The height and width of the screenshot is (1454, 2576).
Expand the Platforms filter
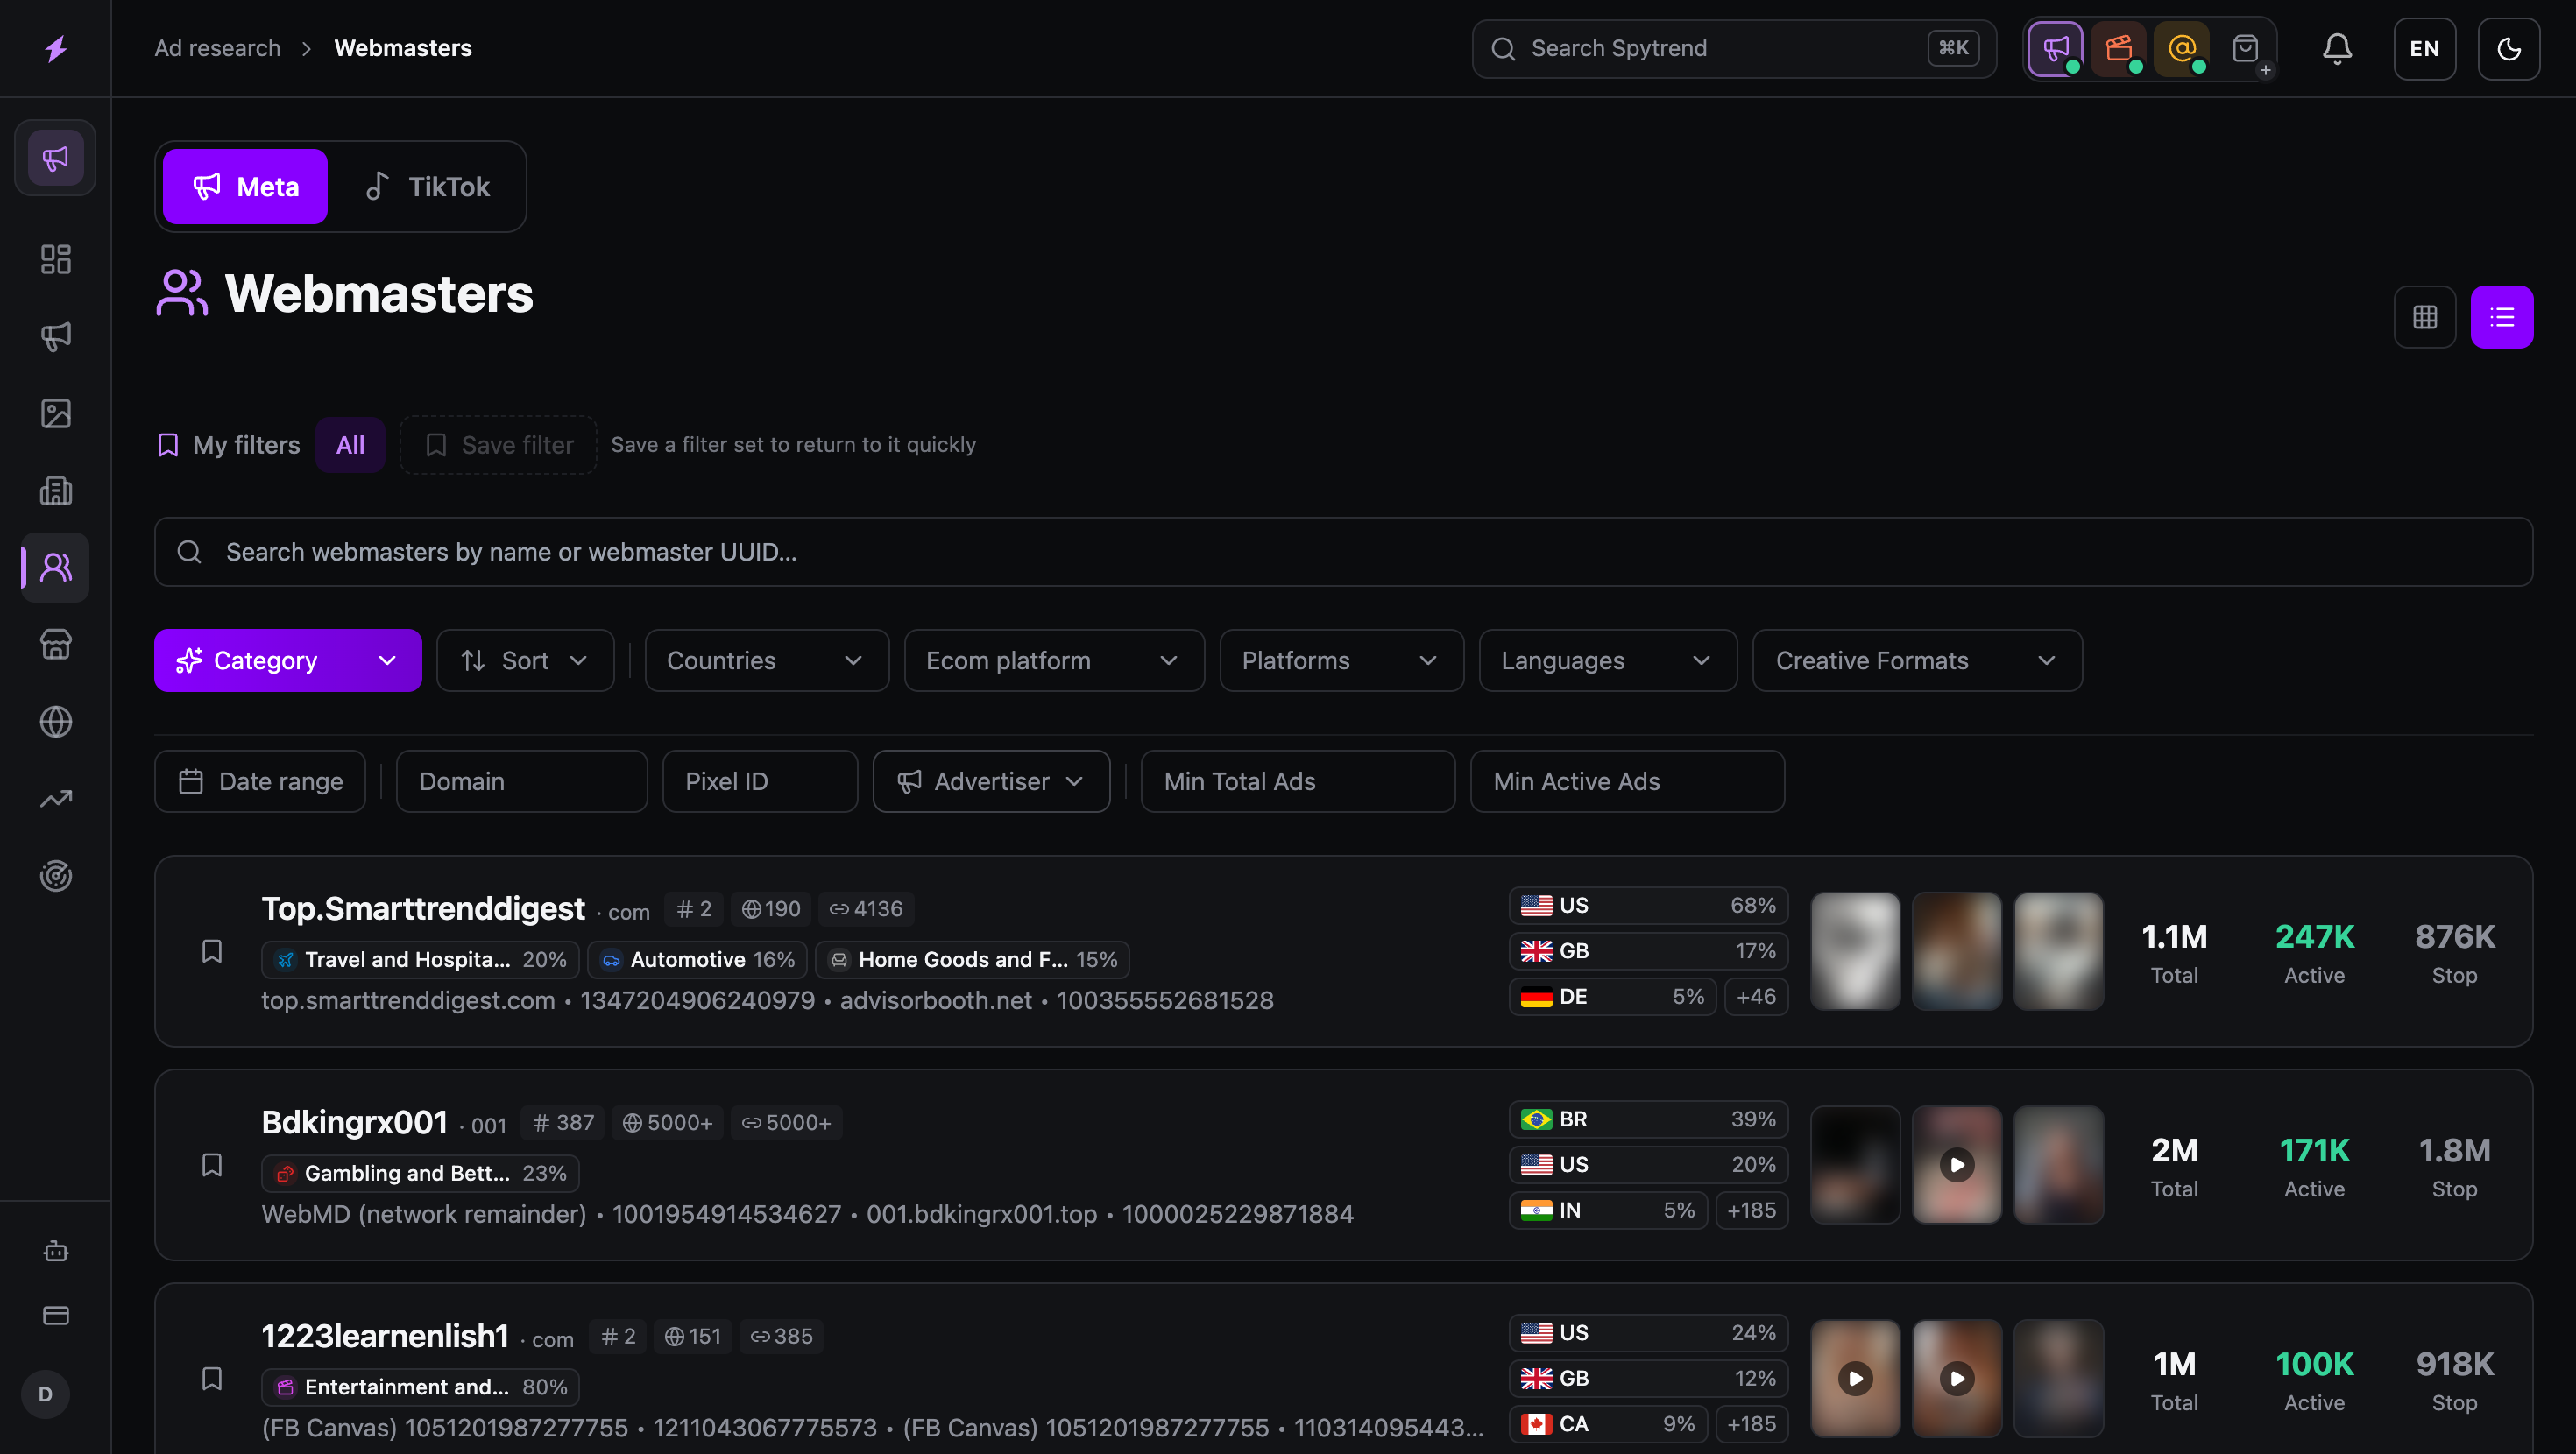pyautogui.click(x=1342, y=660)
